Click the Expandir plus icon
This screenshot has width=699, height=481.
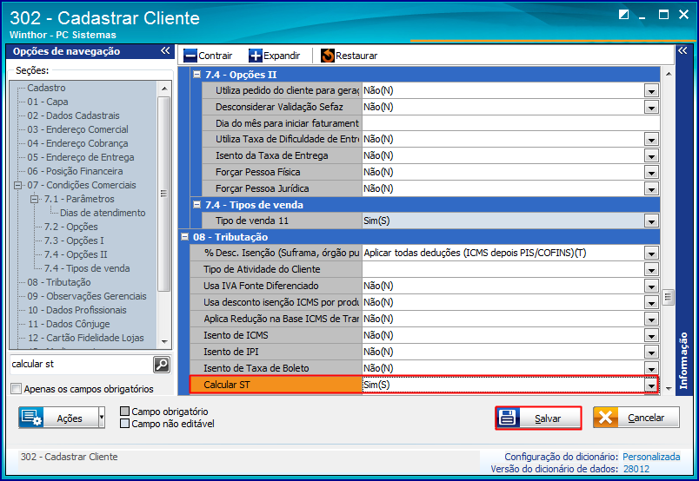[256, 56]
